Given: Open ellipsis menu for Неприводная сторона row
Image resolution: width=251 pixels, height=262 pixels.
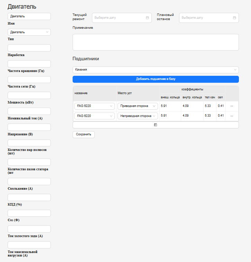Looking at the screenshot, I should [x=232, y=116].
